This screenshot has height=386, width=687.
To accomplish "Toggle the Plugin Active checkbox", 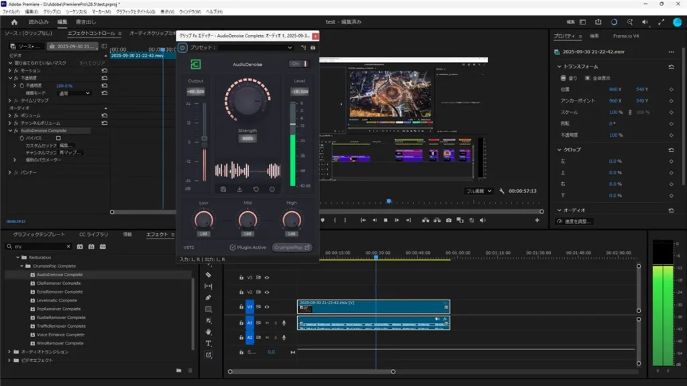I will tap(233, 247).
